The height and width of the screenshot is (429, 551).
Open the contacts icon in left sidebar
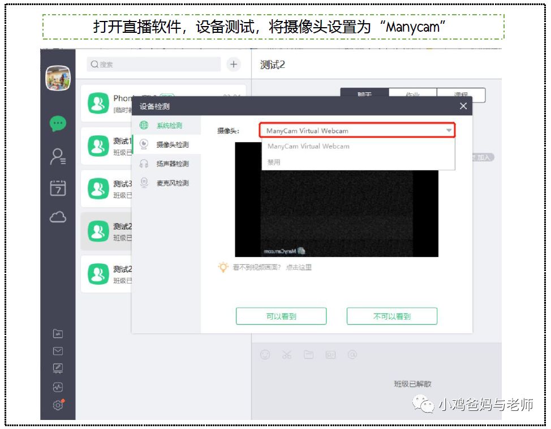coord(57,154)
